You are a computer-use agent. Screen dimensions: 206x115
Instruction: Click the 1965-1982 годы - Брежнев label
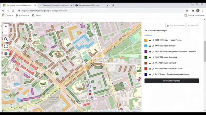coord(166,57)
